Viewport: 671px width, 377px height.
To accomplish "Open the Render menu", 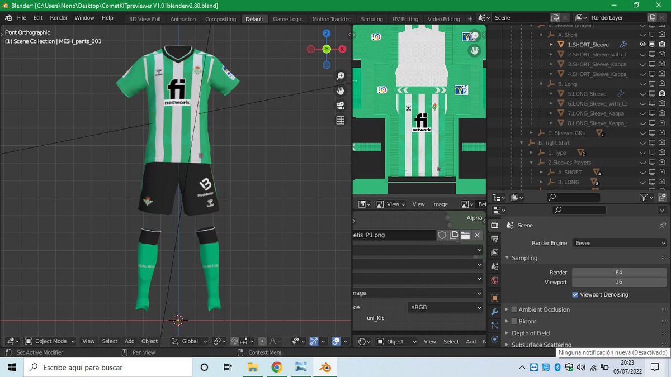I will 59,18.
